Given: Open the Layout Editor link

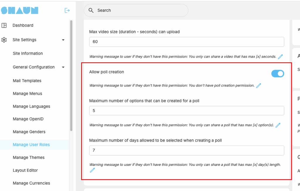Looking at the screenshot, I should point(25,170).
